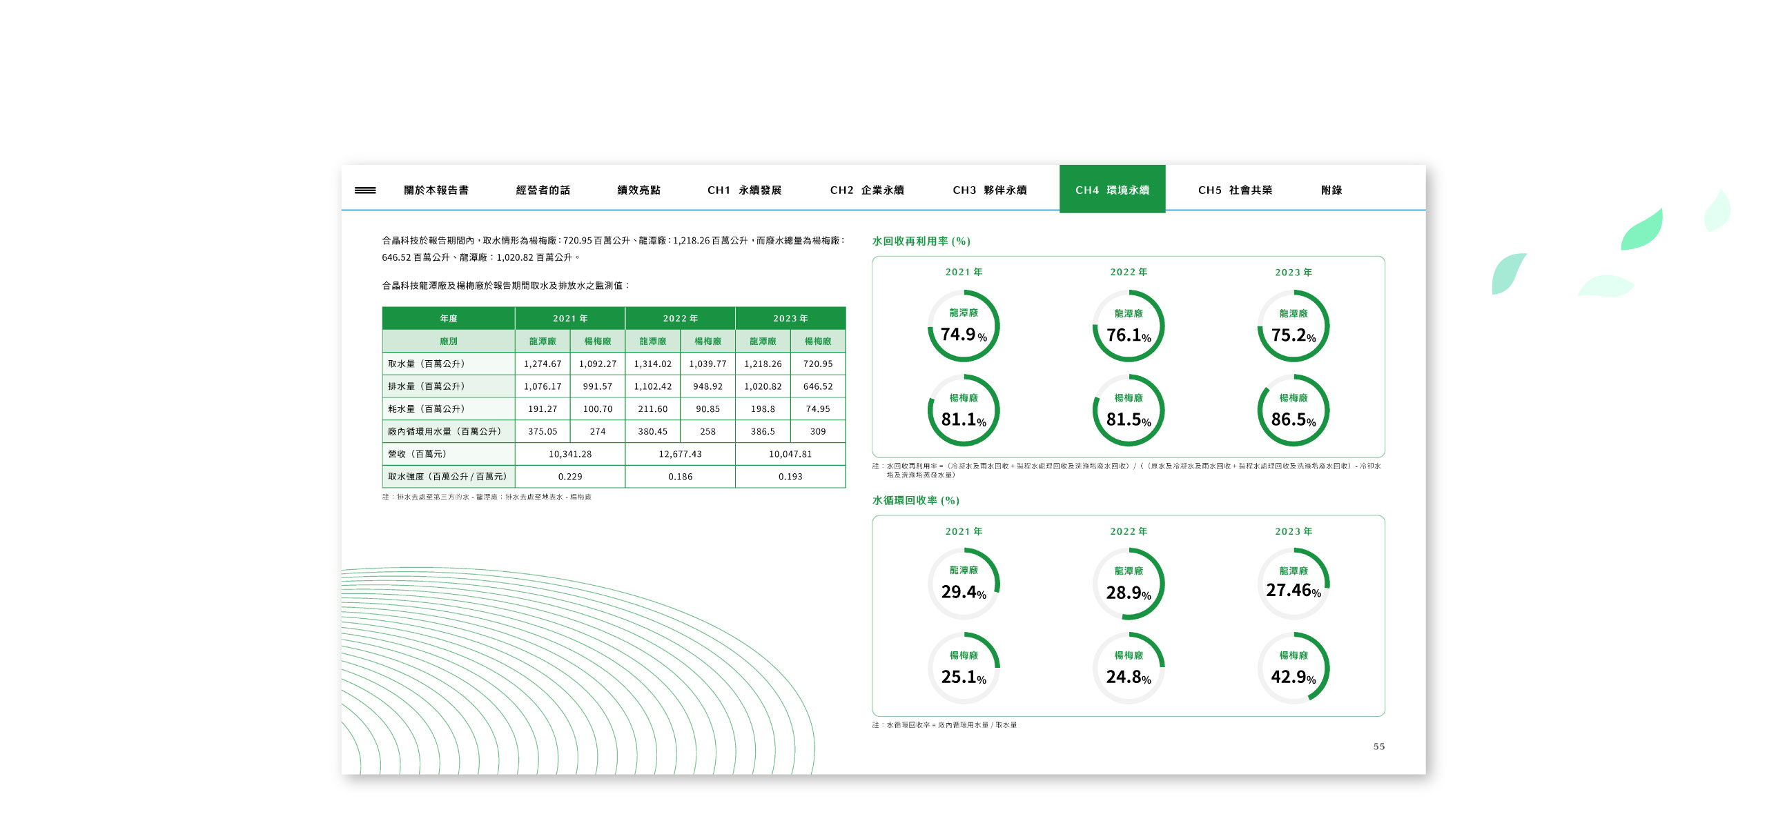Open the 關於本報告書 tab

[436, 190]
